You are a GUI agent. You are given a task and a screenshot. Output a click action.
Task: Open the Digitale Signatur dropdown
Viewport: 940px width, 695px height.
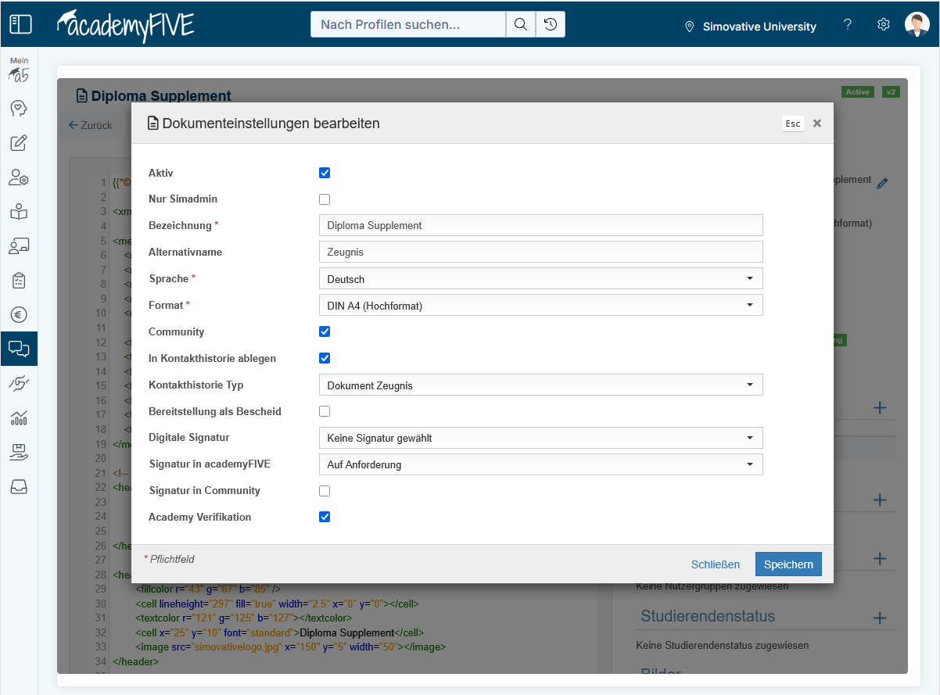(x=540, y=438)
